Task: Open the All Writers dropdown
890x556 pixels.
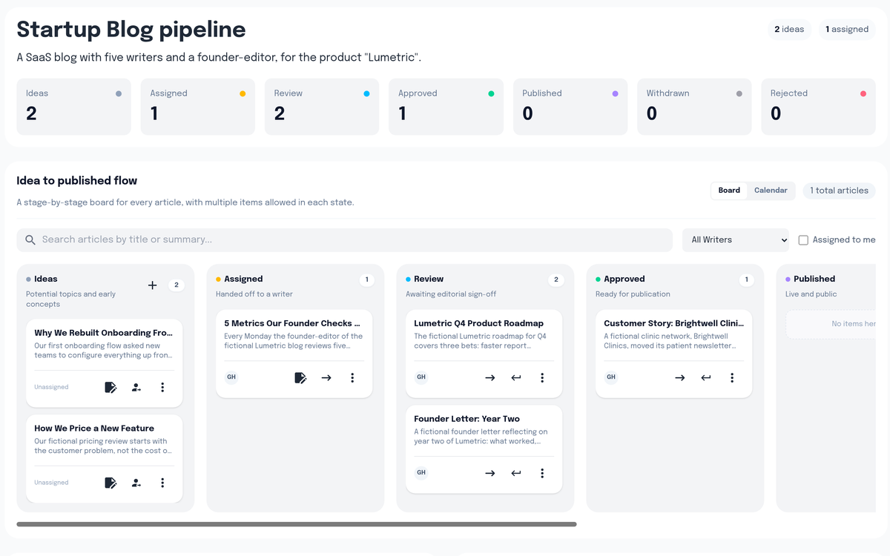Action: pyautogui.click(x=736, y=239)
